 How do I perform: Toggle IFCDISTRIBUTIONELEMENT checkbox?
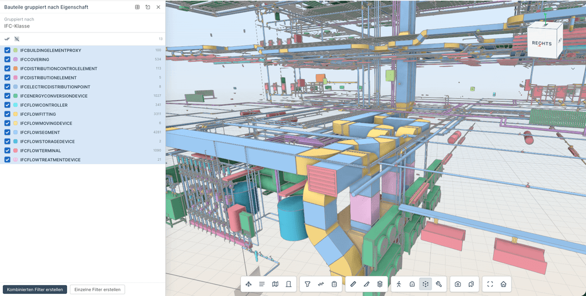pyautogui.click(x=7, y=78)
